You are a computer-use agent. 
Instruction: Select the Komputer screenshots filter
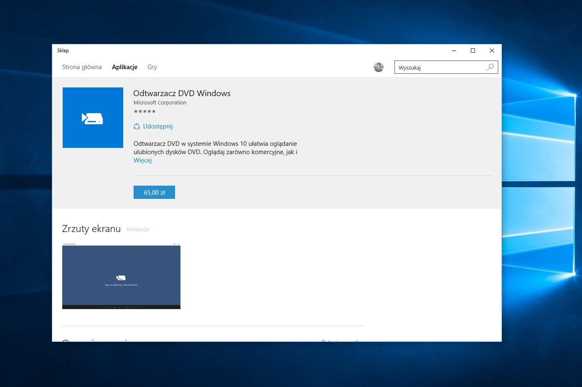point(138,230)
